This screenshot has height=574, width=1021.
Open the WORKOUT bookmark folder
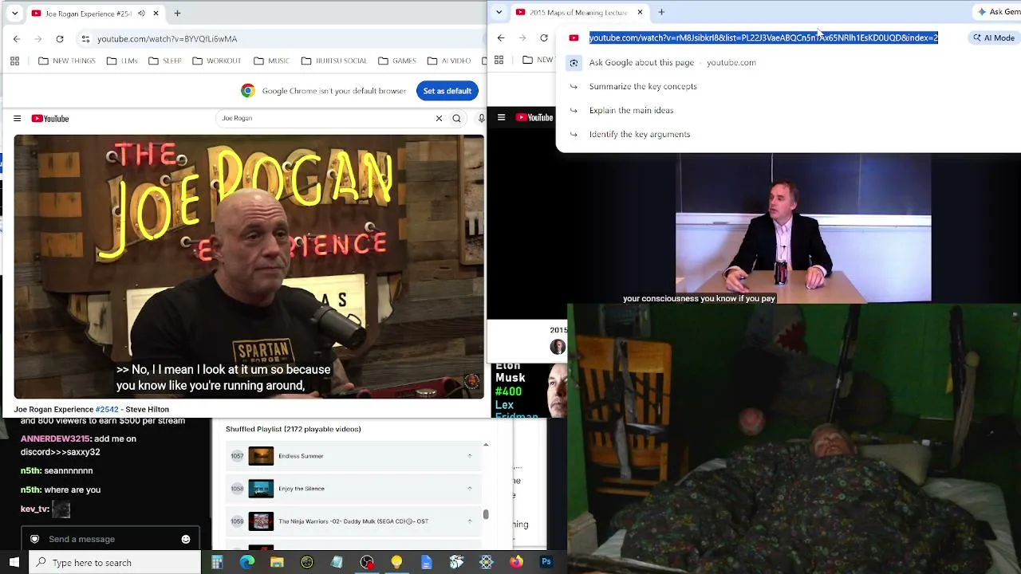(216, 61)
